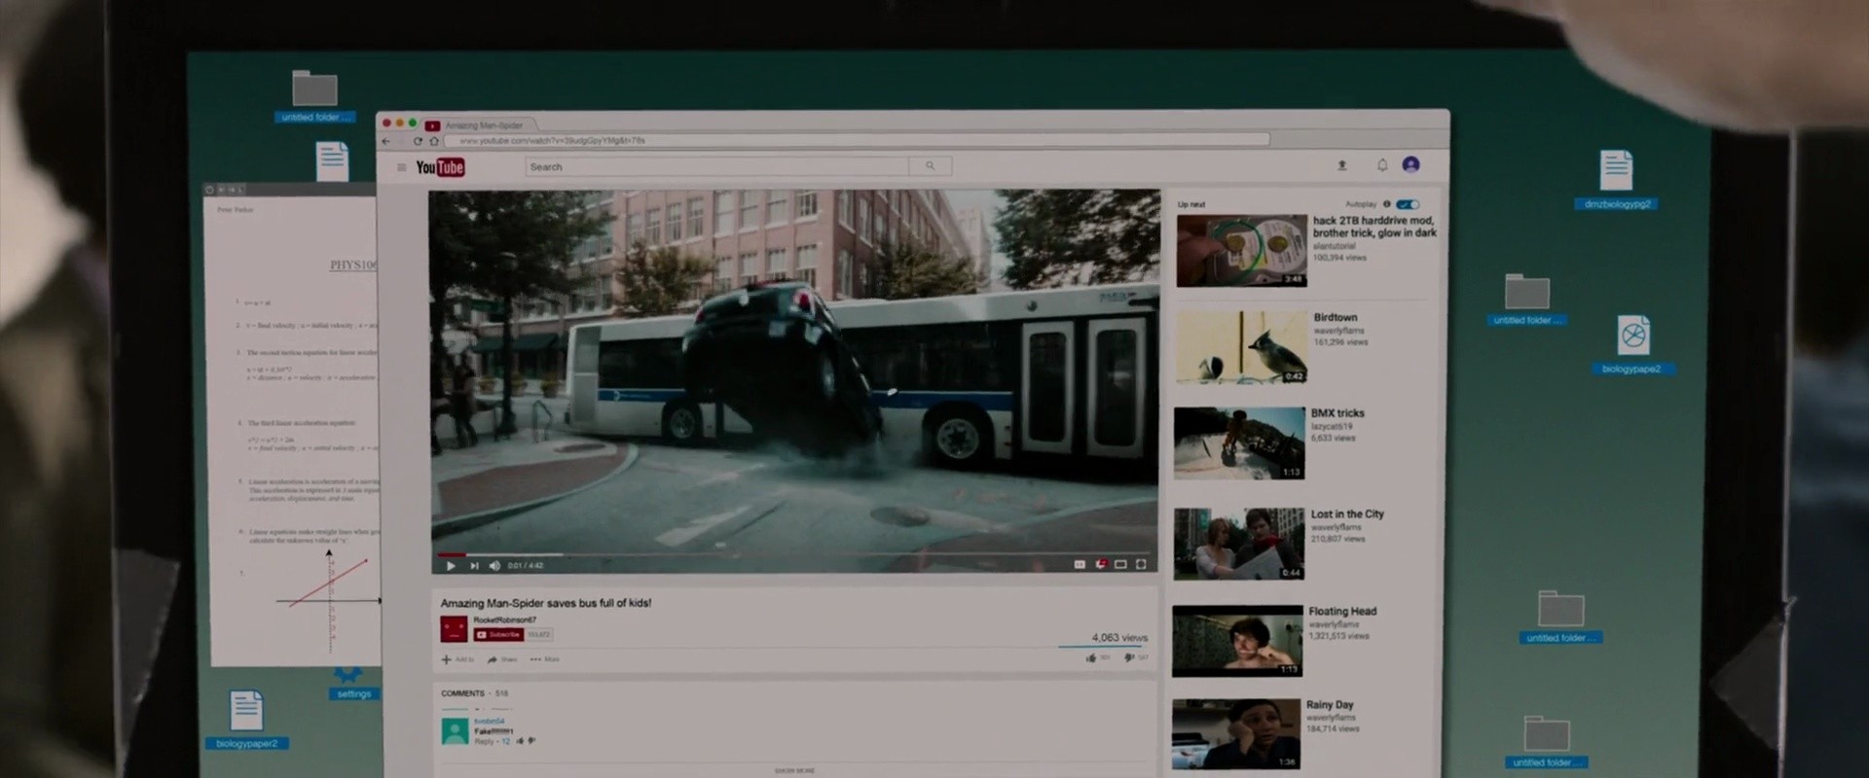
Task: Click the upload video icon
Action: click(1341, 165)
